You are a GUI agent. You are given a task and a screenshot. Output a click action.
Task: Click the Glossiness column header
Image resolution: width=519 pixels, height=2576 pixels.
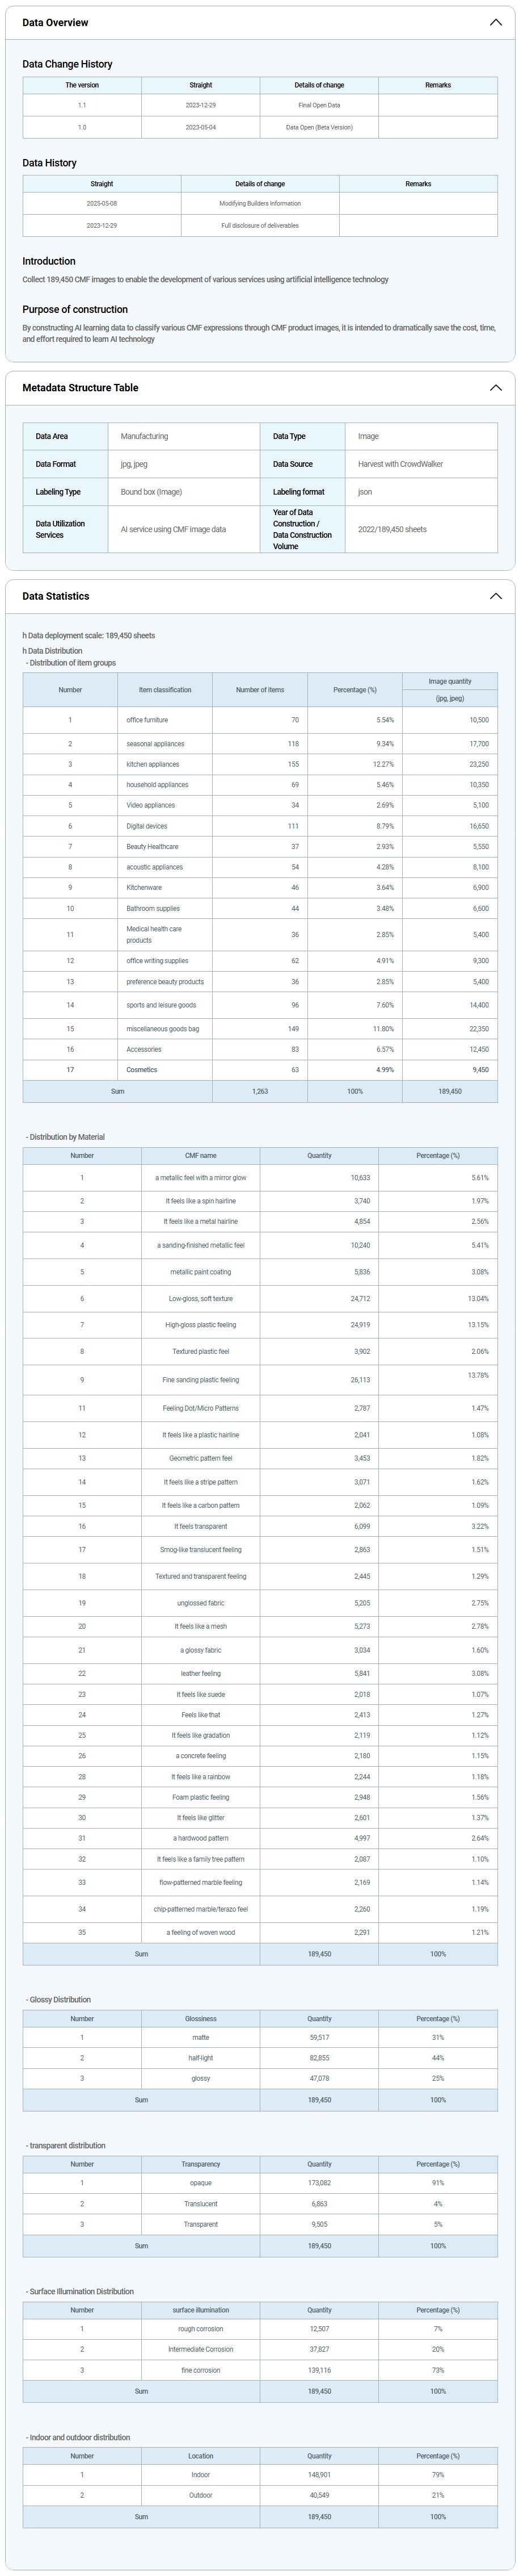pyautogui.click(x=201, y=2018)
